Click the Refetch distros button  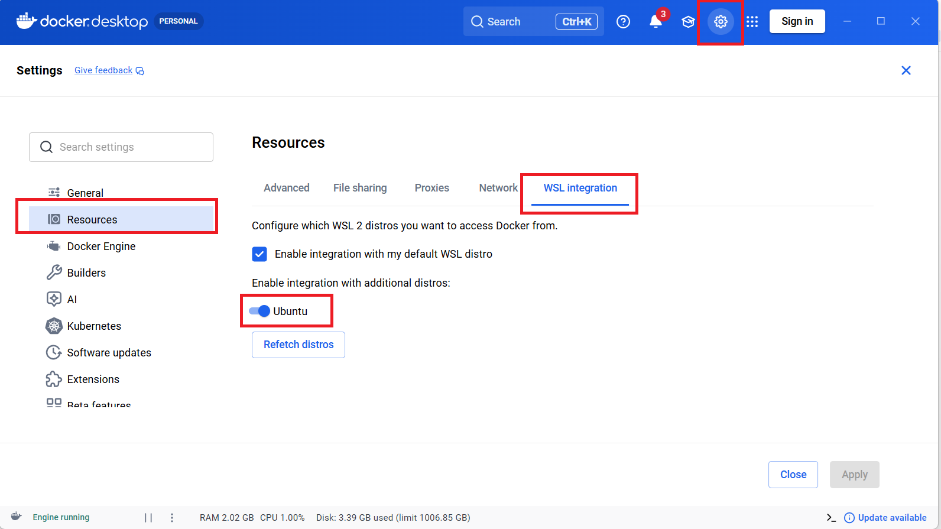(298, 345)
